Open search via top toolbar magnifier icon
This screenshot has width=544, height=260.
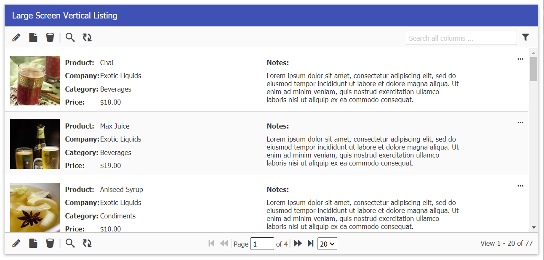point(70,38)
